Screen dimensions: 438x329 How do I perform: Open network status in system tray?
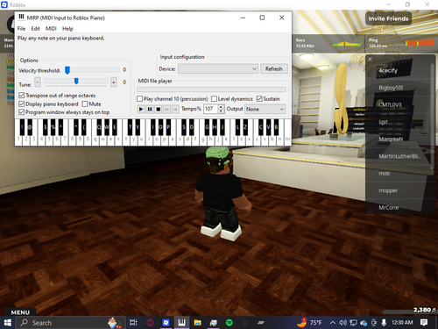tap(353, 323)
